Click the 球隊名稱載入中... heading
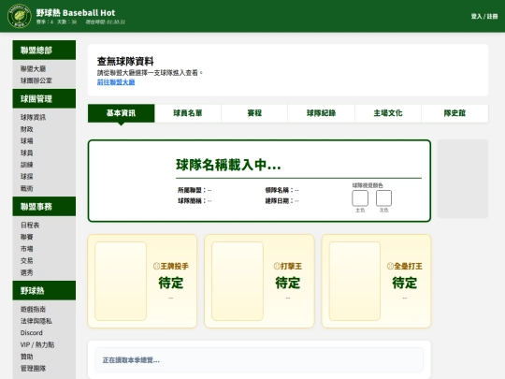 tap(228, 165)
